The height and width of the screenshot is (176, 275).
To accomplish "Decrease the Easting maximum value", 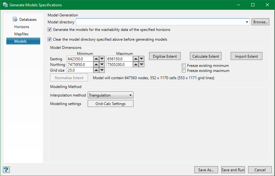I will click(141, 59).
